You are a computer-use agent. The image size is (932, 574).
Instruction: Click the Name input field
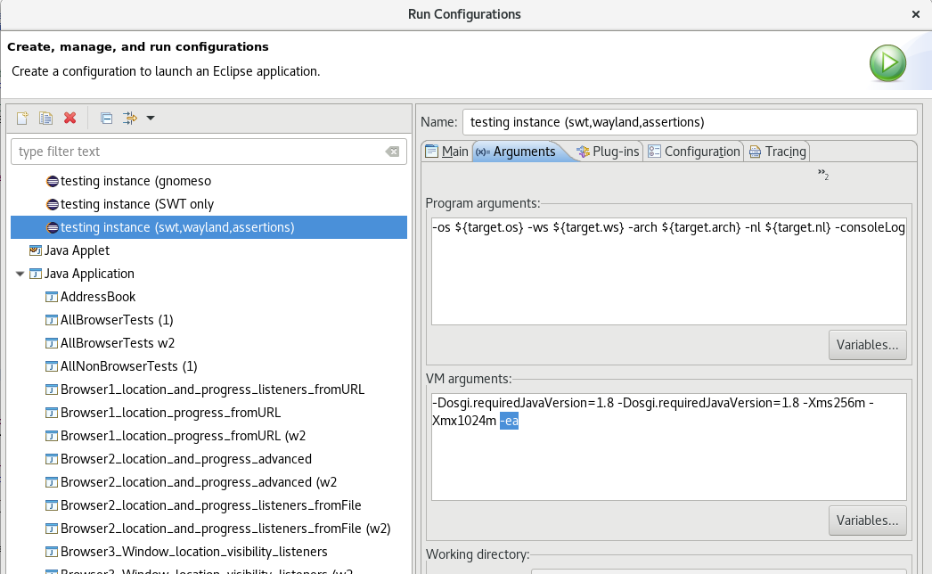[689, 122]
